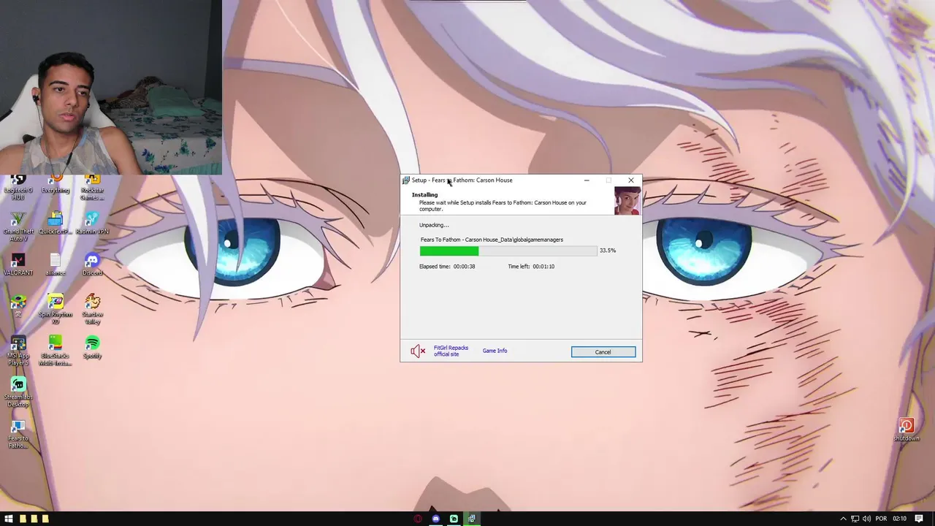Click the setup icon in installer title bar

click(405, 180)
